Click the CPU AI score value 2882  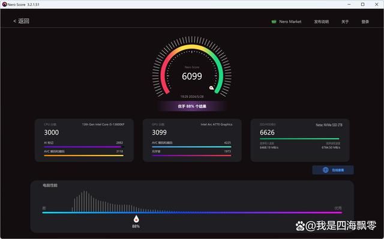tap(119, 142)
